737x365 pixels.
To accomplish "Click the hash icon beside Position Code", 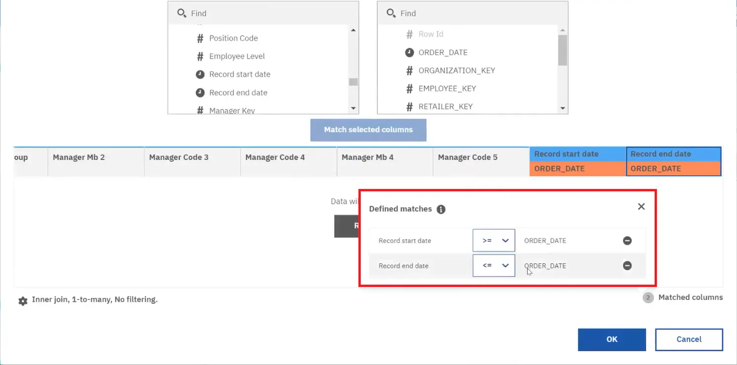I will pos(200,38).
